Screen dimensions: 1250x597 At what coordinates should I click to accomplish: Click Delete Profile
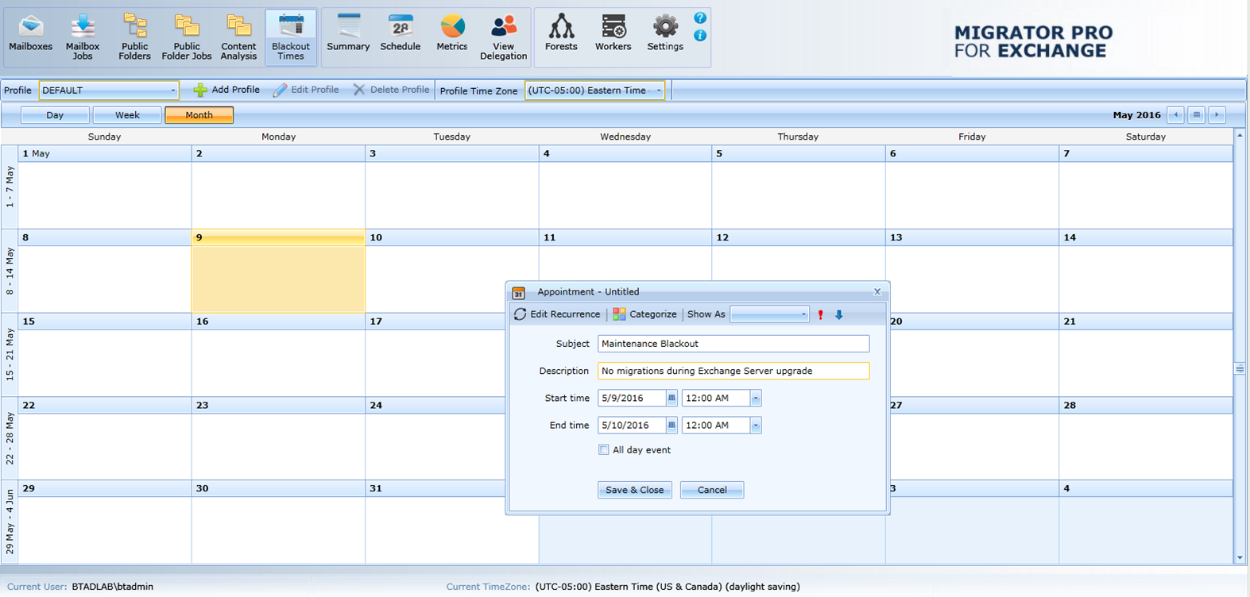click(391, 90)
